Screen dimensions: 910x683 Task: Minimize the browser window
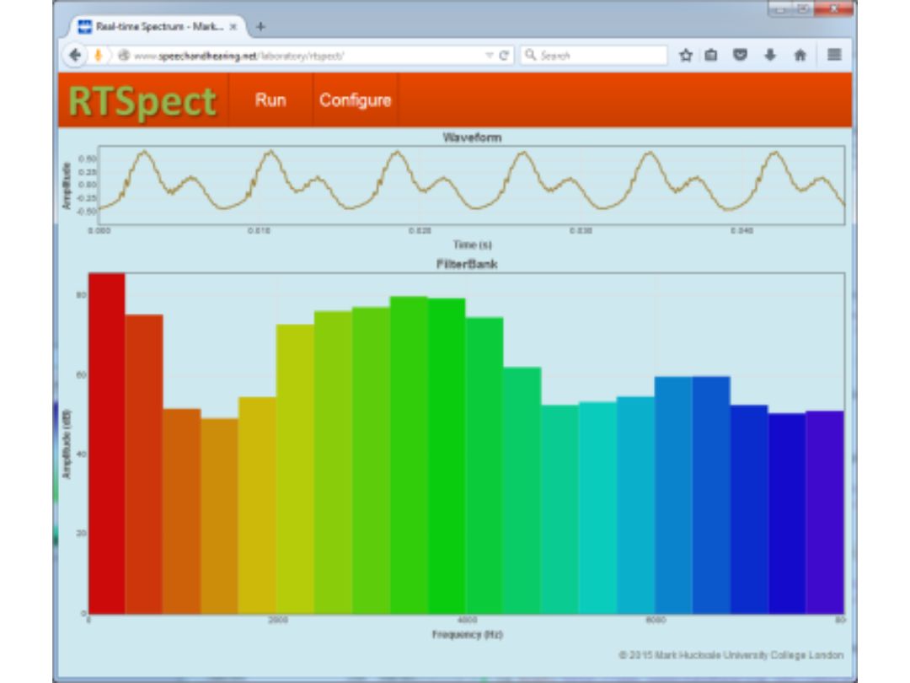coord(780,8)
